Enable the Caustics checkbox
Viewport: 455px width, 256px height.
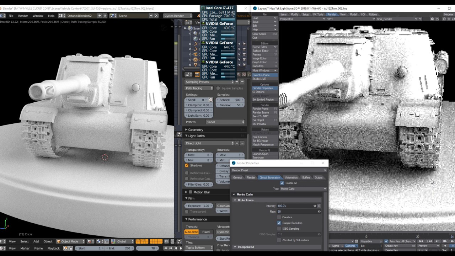pyautogui.click(x=279, y=217)
